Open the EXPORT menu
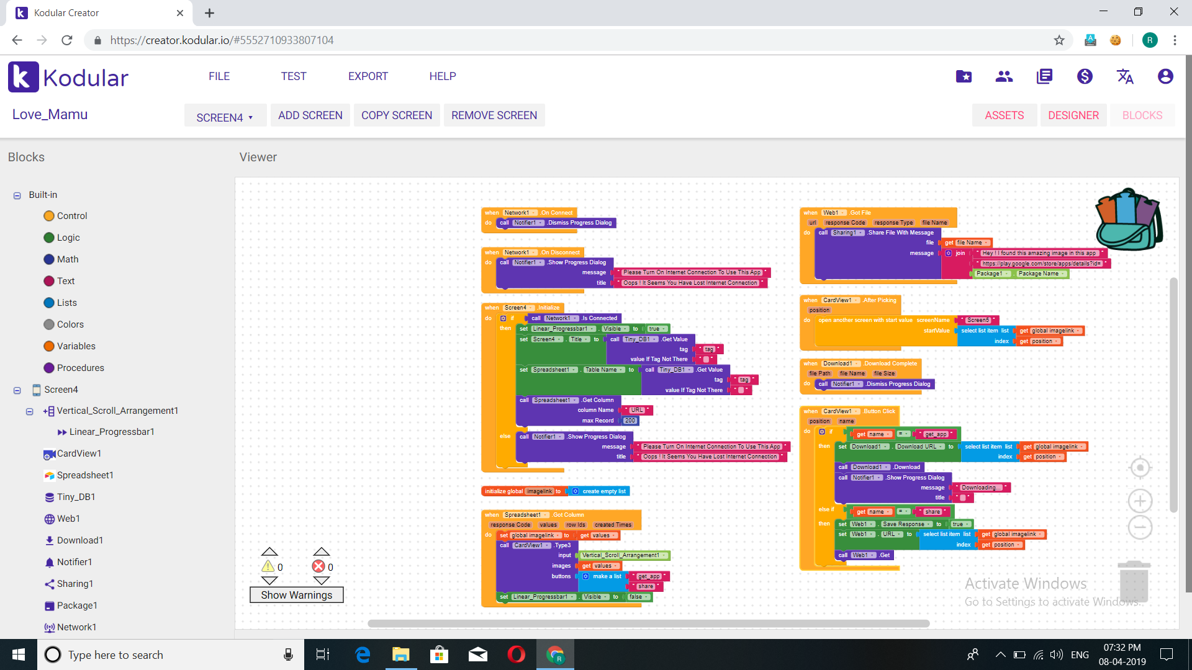Image resolution: width=1192 pixels, height=670 pixels. [368, 76]
